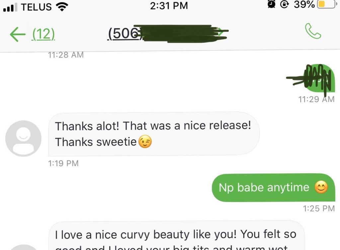Tap the cellular signal bars
The width and height of the screenshot is (340, 250).
click(x=10, y=7)
